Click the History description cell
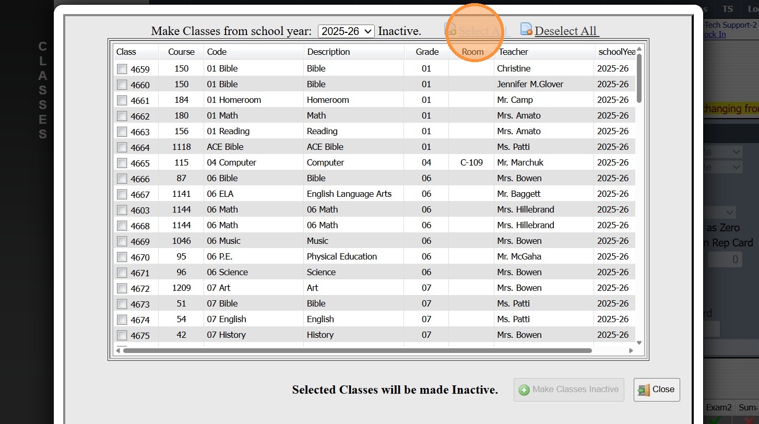 click(321, 335)
